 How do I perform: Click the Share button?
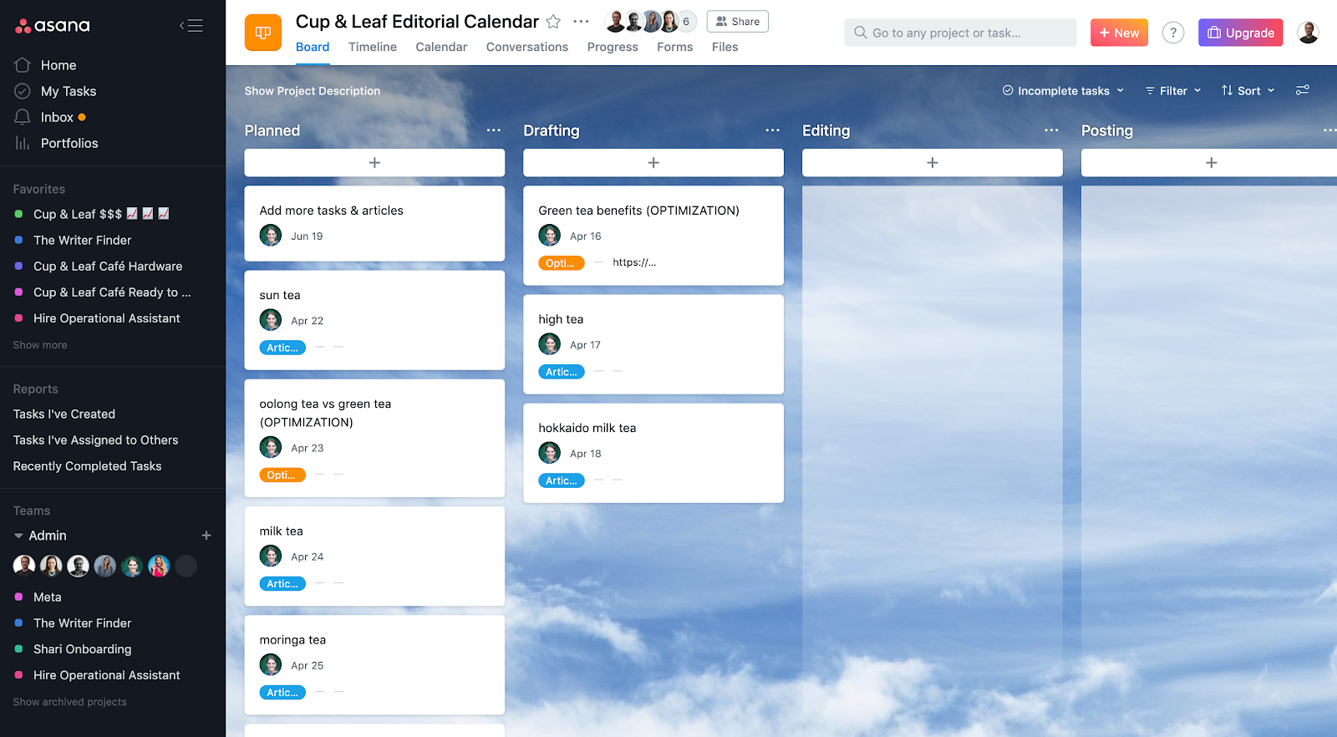(x=738, y=22)
